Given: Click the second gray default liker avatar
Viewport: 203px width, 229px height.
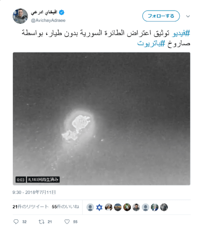Looking at the screenshot, I should 145,207.
